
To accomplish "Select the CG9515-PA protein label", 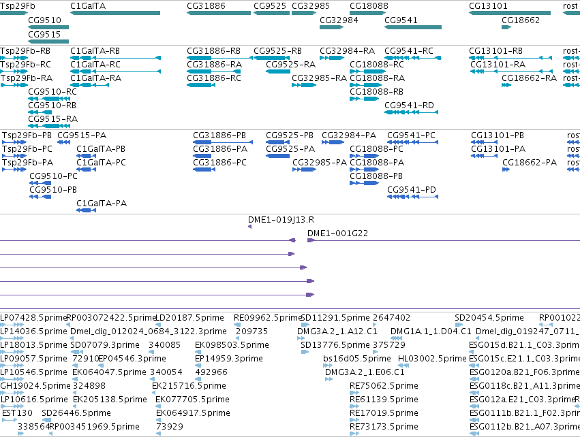I will pos(82,135).
